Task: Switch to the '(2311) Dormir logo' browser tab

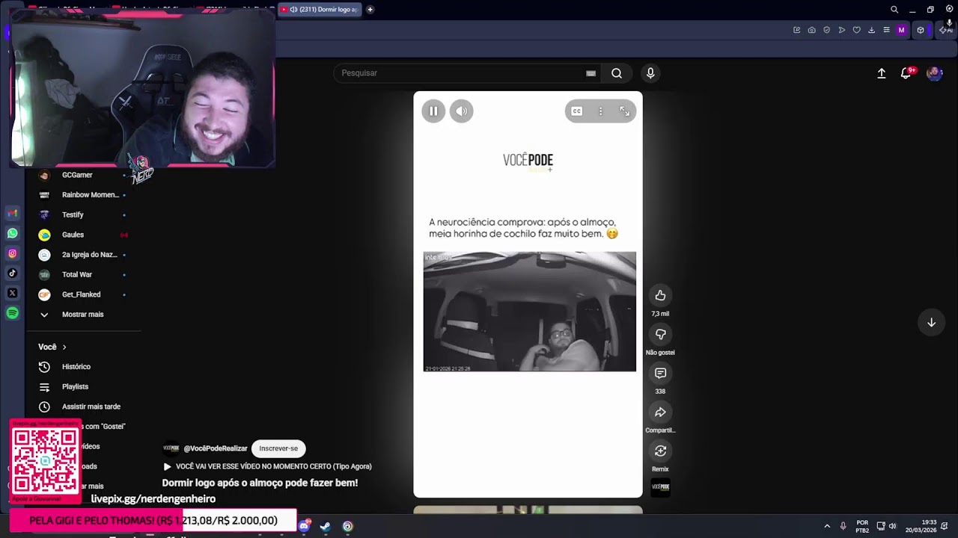Action: click(x=320, y=10)
